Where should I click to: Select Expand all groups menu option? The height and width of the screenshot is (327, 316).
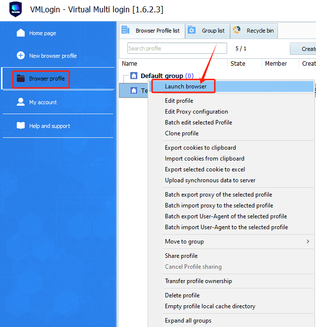pyautogui.click(x=188, y=321)
